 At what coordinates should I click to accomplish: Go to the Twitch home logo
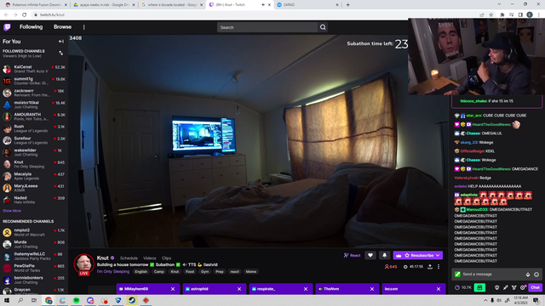(7, 27)
